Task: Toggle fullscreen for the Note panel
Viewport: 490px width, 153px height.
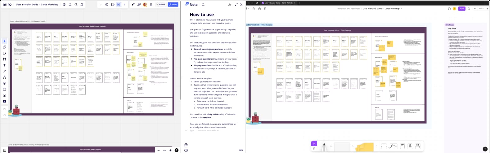Action: click(x=236, y=5)
